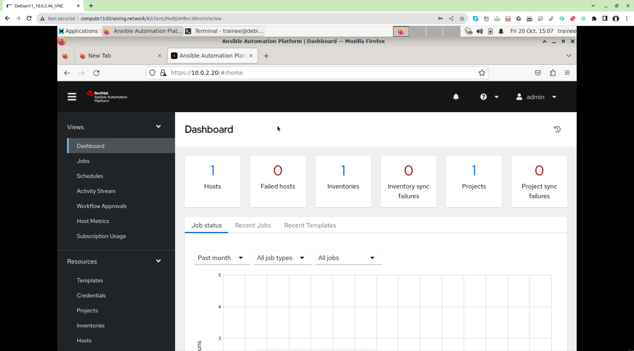Open Credentials under Resources
The height and width of the screenshot is (351, 634).
[x=91, y=295]
